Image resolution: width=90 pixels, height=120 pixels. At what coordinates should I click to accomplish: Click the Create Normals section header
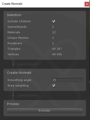click(x=19, y=73)
